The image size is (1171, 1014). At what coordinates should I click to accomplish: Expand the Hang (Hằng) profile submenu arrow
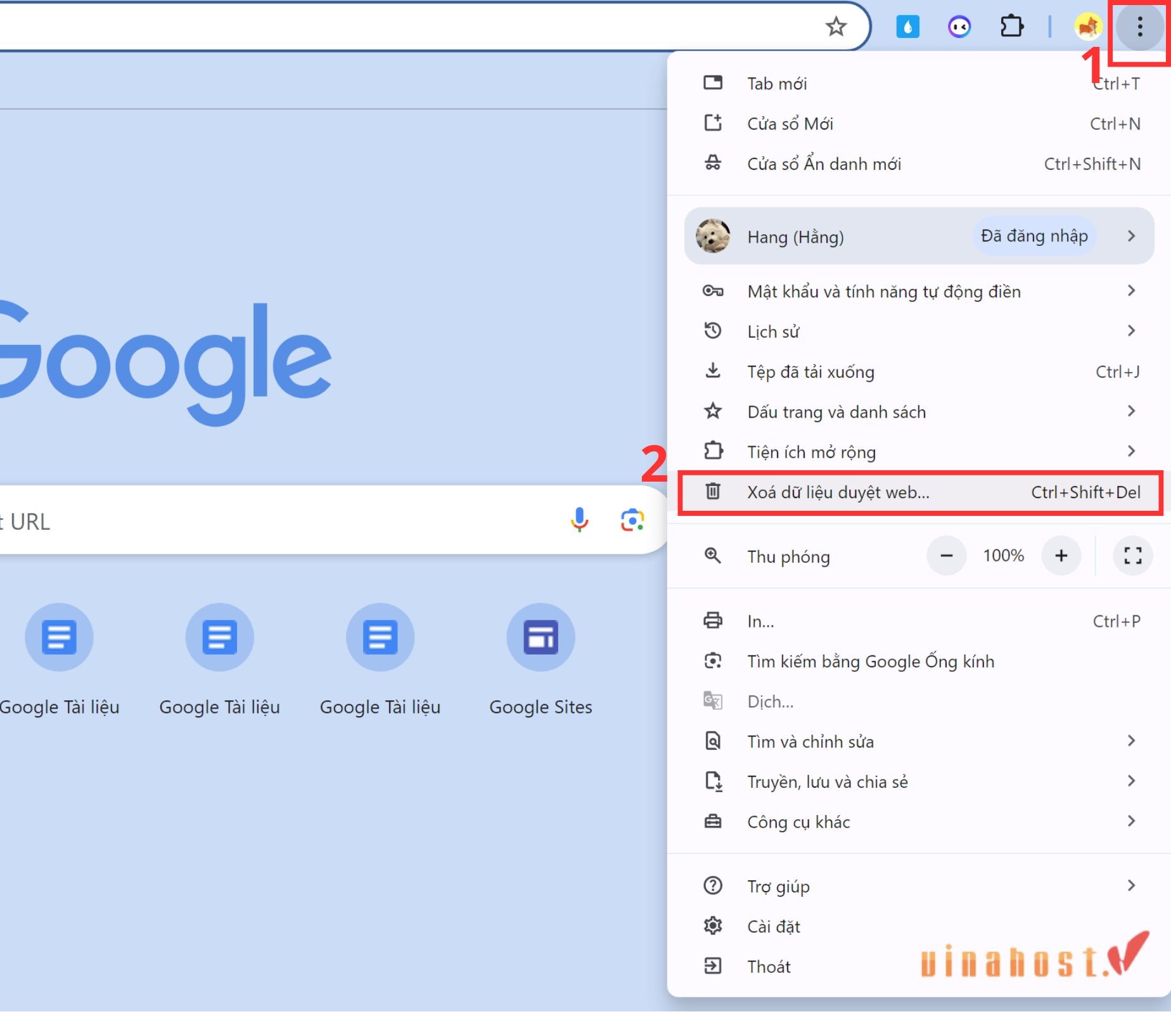point(1131,236)
